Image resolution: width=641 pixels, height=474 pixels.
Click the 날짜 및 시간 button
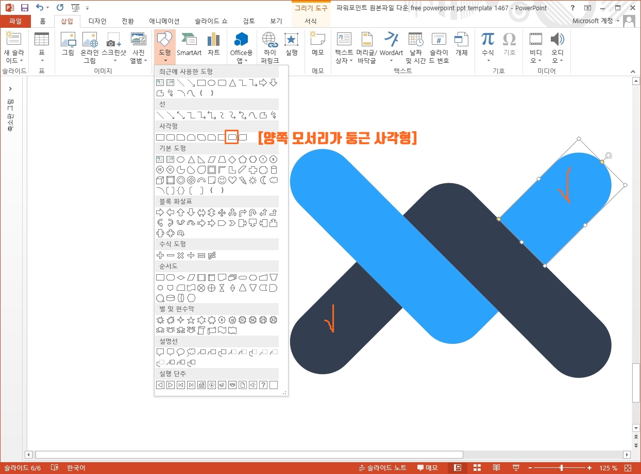pos(416,47)
